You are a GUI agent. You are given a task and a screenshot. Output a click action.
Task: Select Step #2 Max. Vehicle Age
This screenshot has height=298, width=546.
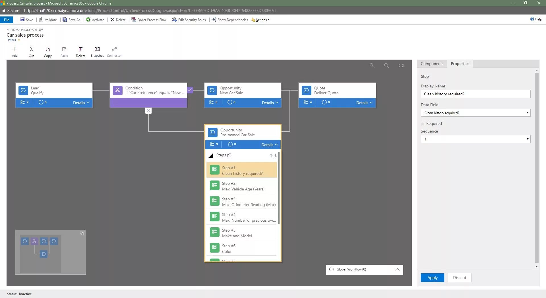click(x=241, y=186)
